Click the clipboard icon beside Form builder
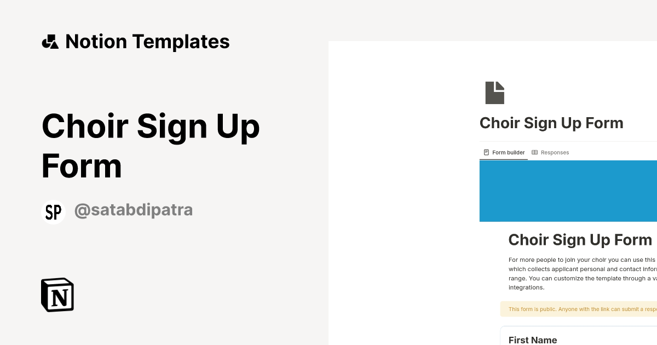This screenshot has height=345, width=657. tap(486, 152)
